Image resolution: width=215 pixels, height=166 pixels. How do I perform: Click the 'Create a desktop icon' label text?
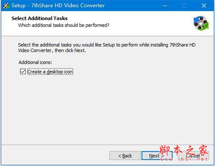pyautogui.click(x=50, y=72)
